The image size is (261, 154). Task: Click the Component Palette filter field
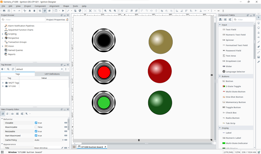point(244,20)
